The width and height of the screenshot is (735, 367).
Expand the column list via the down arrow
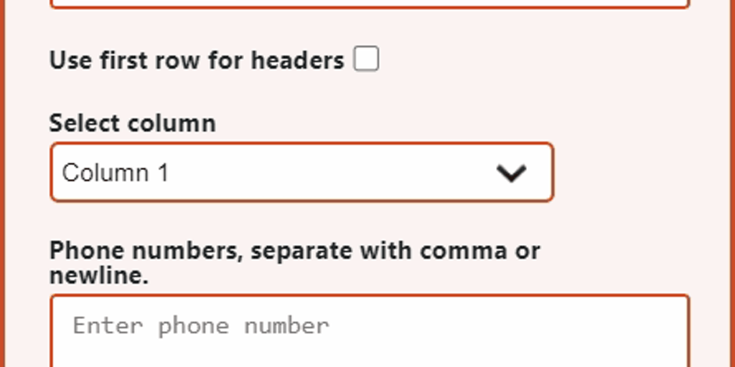point(512,173)
